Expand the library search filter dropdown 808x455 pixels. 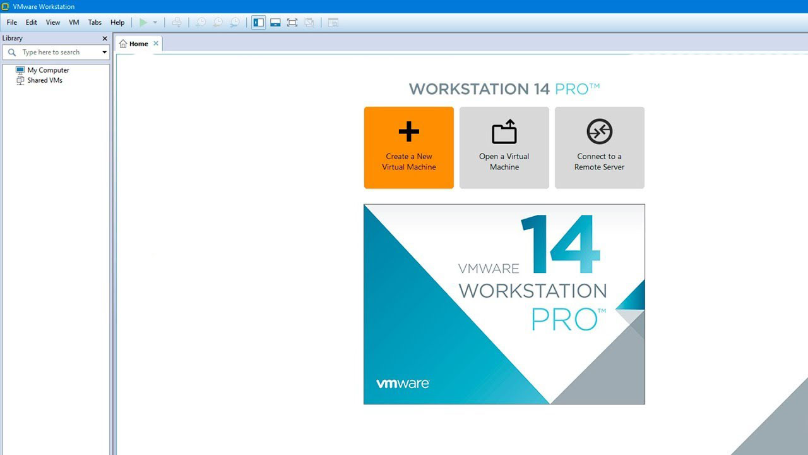pos(105,52)
